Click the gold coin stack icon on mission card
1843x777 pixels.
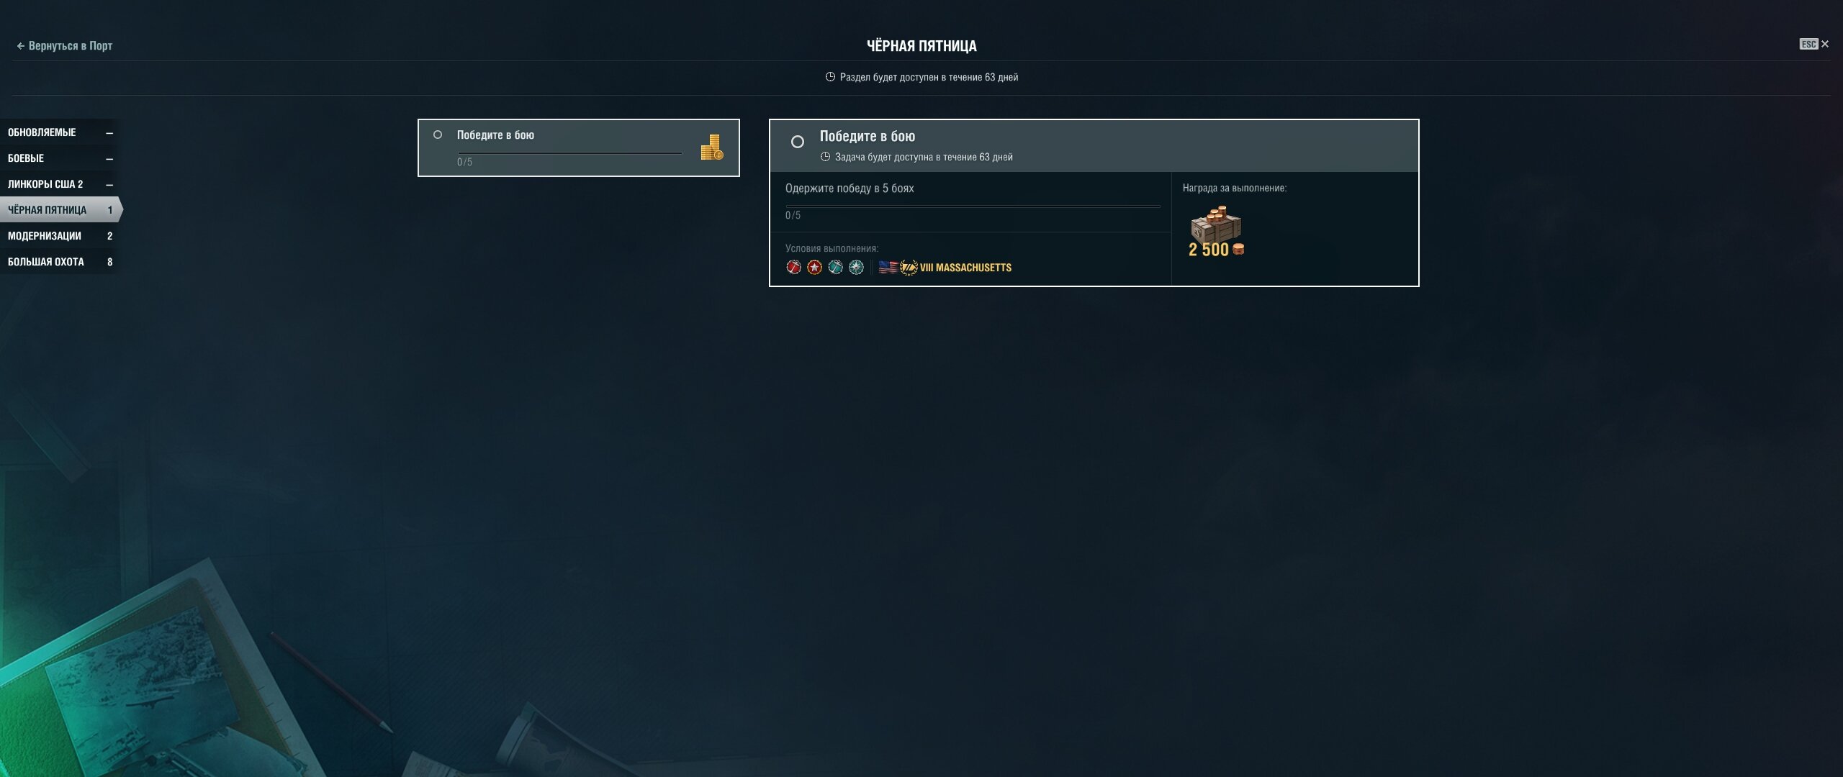(x=712, y=147)
